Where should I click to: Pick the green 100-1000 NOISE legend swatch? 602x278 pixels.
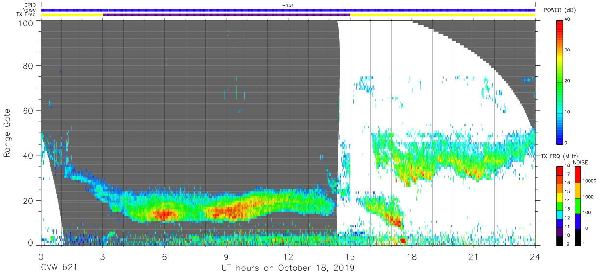(x=577, y=205)
